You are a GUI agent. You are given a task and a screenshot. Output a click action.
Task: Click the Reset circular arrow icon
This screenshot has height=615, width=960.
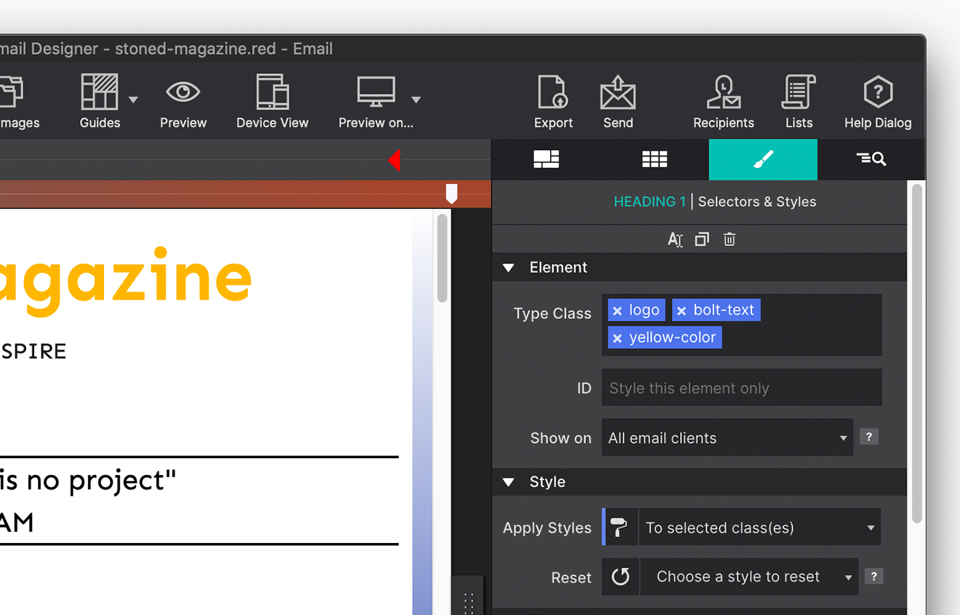(x=620, y=576)
